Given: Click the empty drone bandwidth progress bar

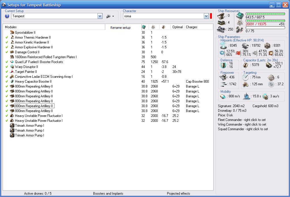Looking at the screenshot, I should 265,28.
